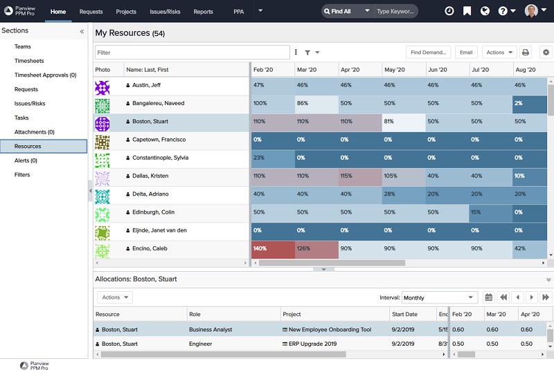
Task: Open the user profile avatar
Action: [x=531, y=11]
